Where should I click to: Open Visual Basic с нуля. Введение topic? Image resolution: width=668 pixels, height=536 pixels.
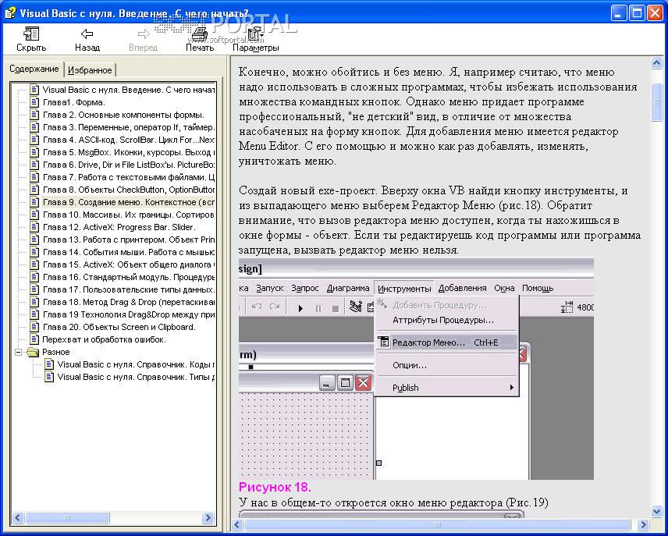(x=128, y=90)
